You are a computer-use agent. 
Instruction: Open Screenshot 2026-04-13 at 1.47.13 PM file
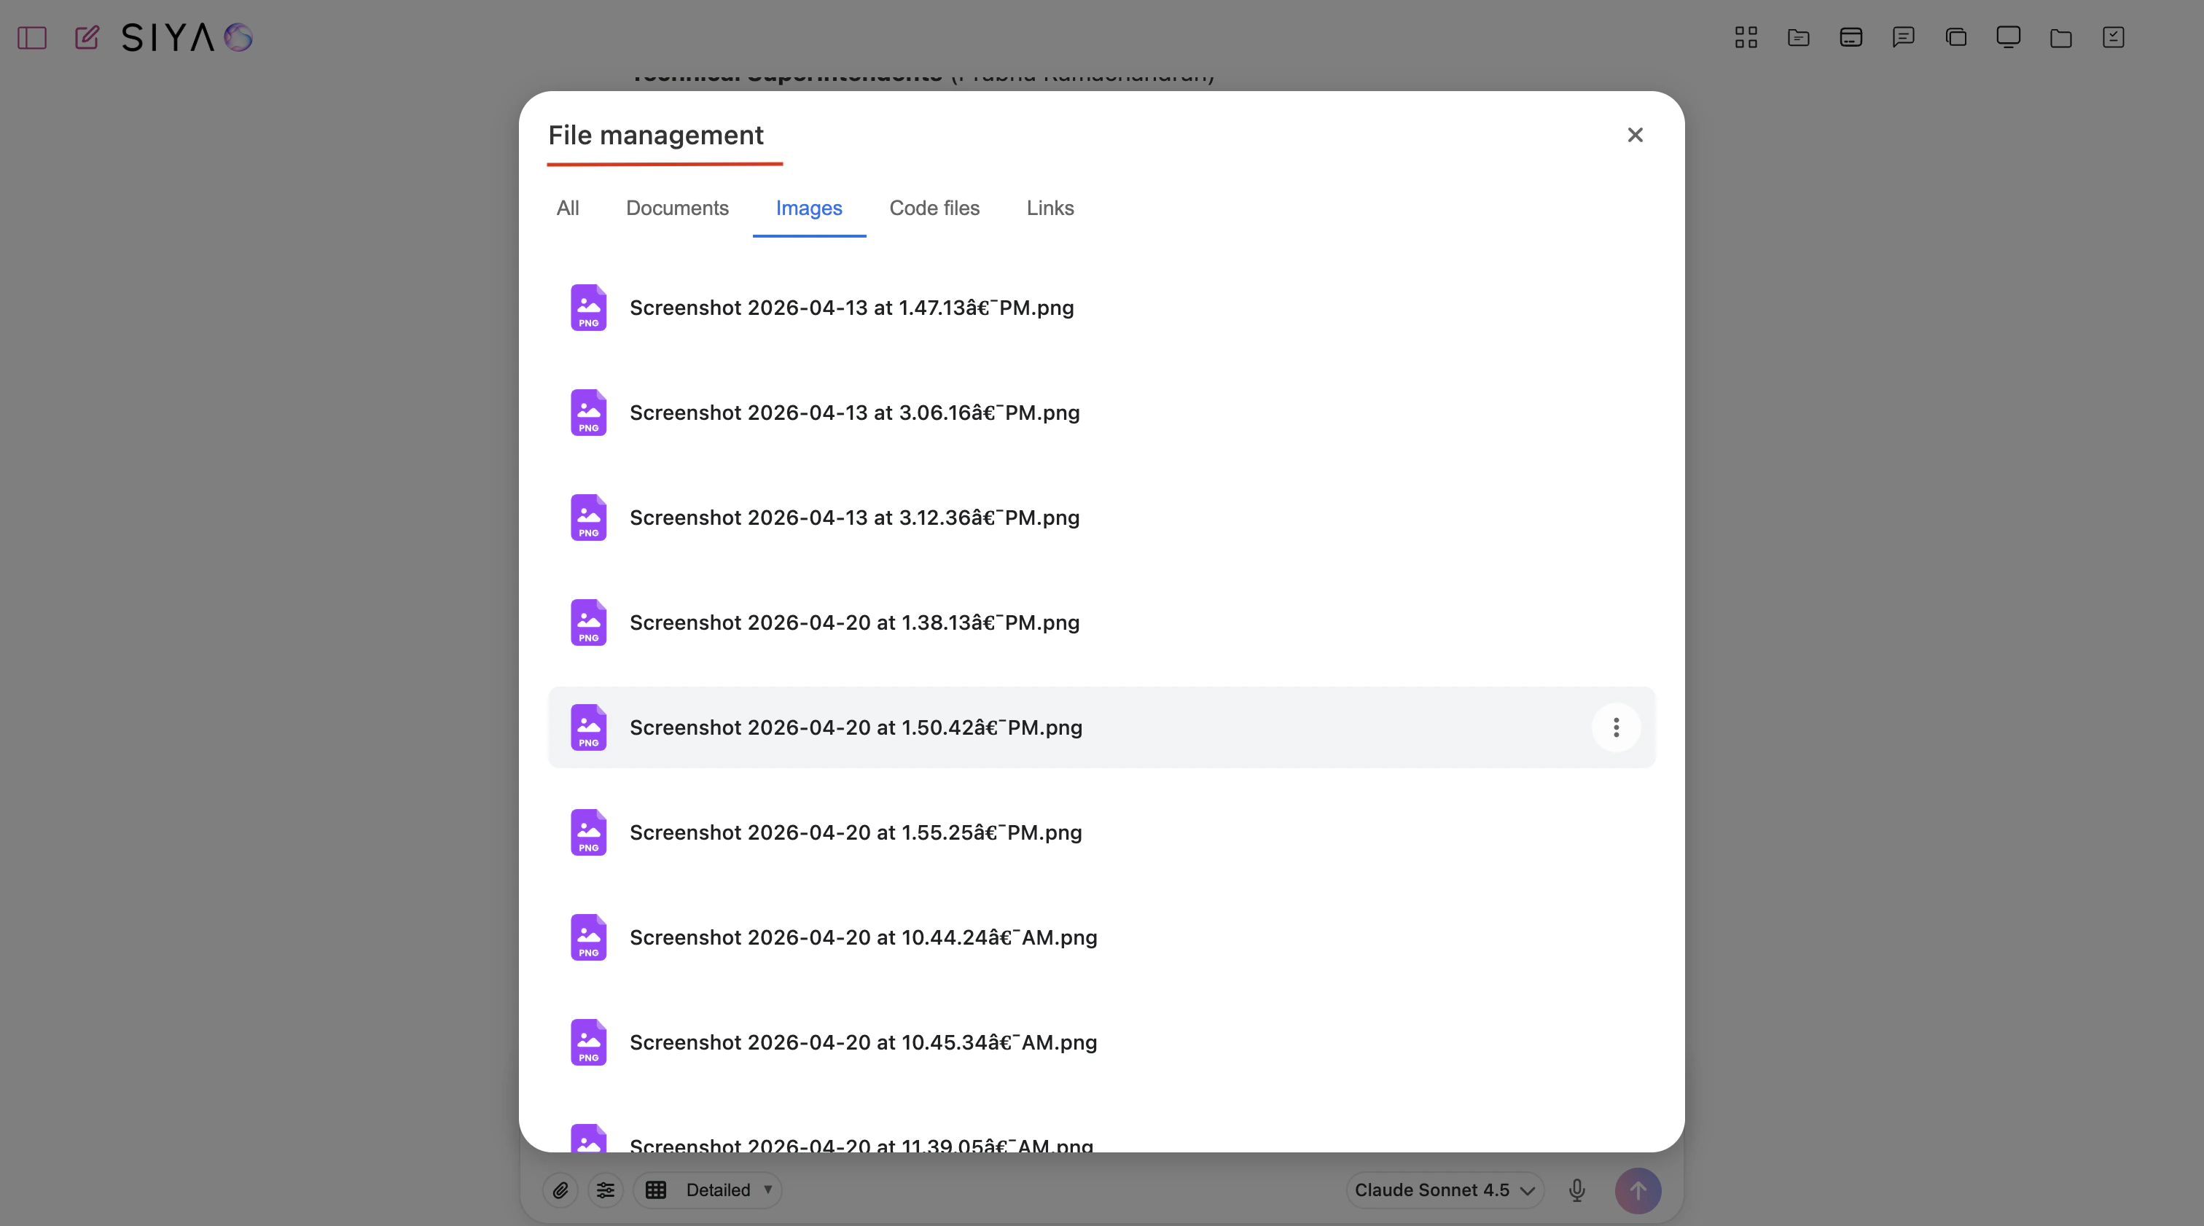click(851, 308)
